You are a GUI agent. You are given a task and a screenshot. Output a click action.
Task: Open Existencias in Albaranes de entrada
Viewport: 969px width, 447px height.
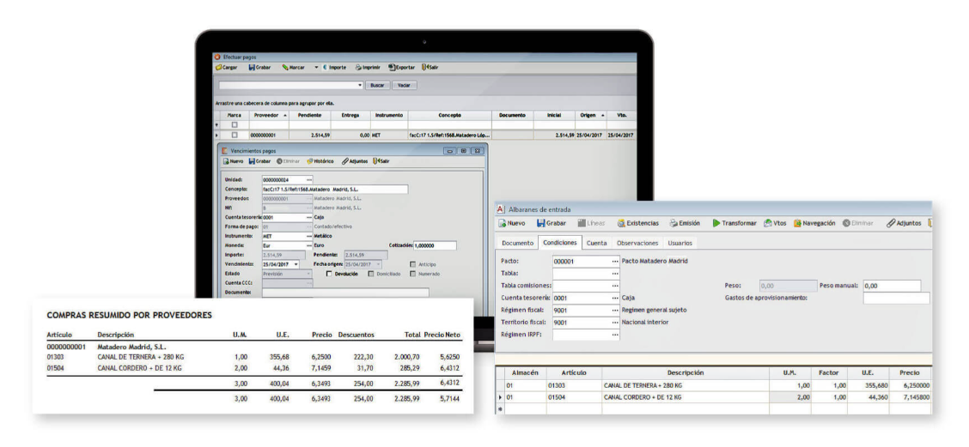(637, 223)
